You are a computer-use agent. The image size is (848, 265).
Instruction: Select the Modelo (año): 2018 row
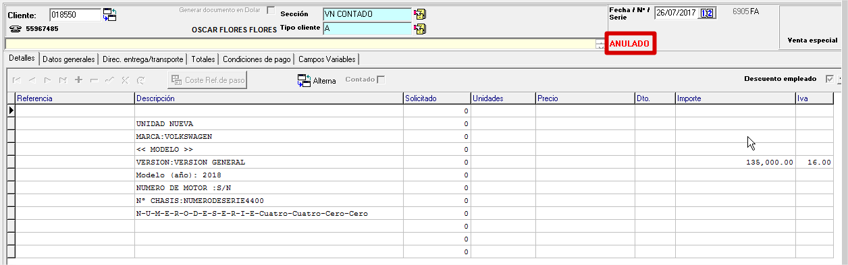[420, 175]
